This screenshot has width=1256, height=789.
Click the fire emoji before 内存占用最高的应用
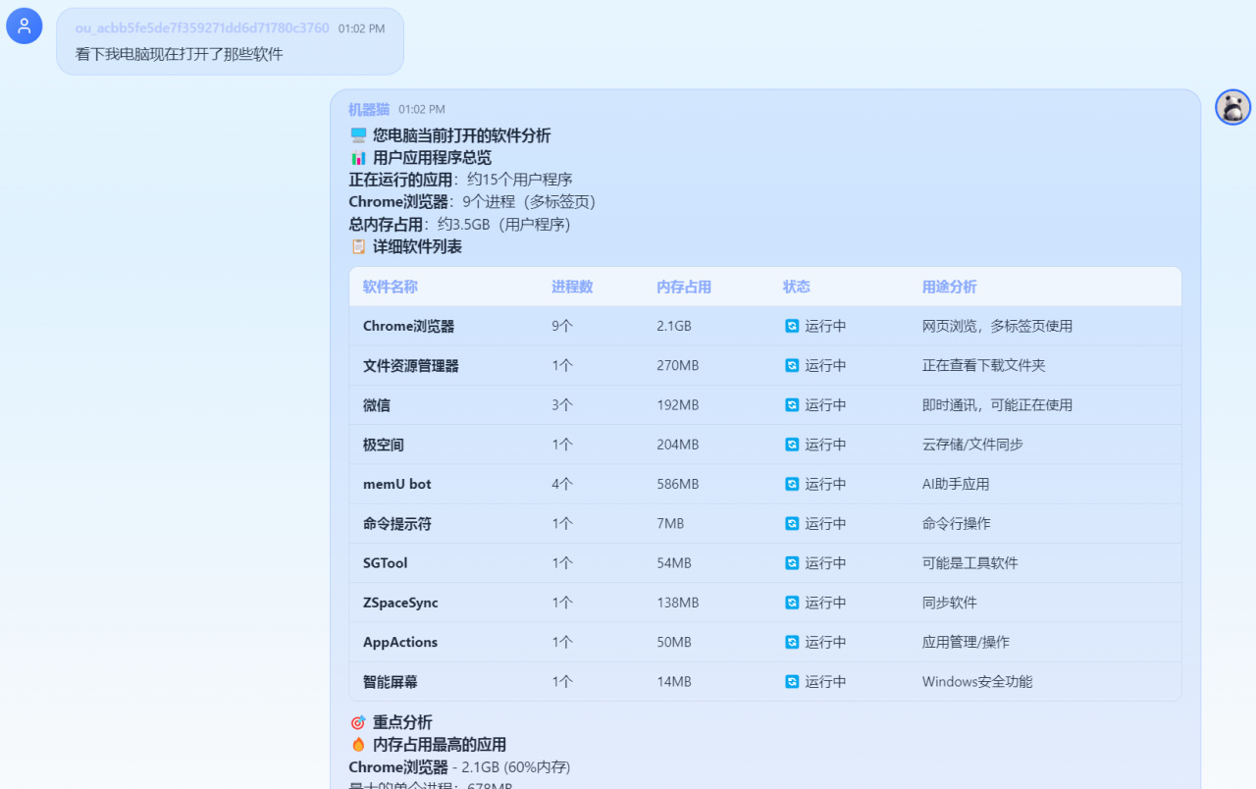358,744
